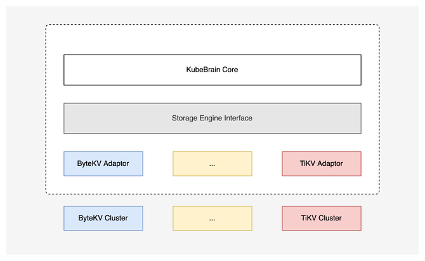Click gap between yellow box and TiKV Adaptor

[266, 163]
